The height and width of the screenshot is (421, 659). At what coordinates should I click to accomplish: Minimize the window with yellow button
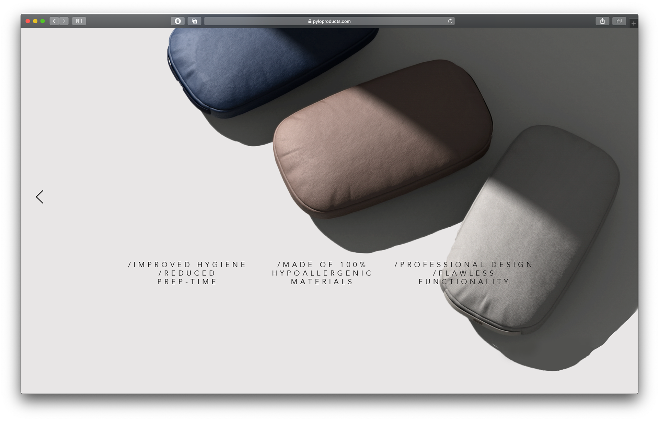[x=35, y=21]
